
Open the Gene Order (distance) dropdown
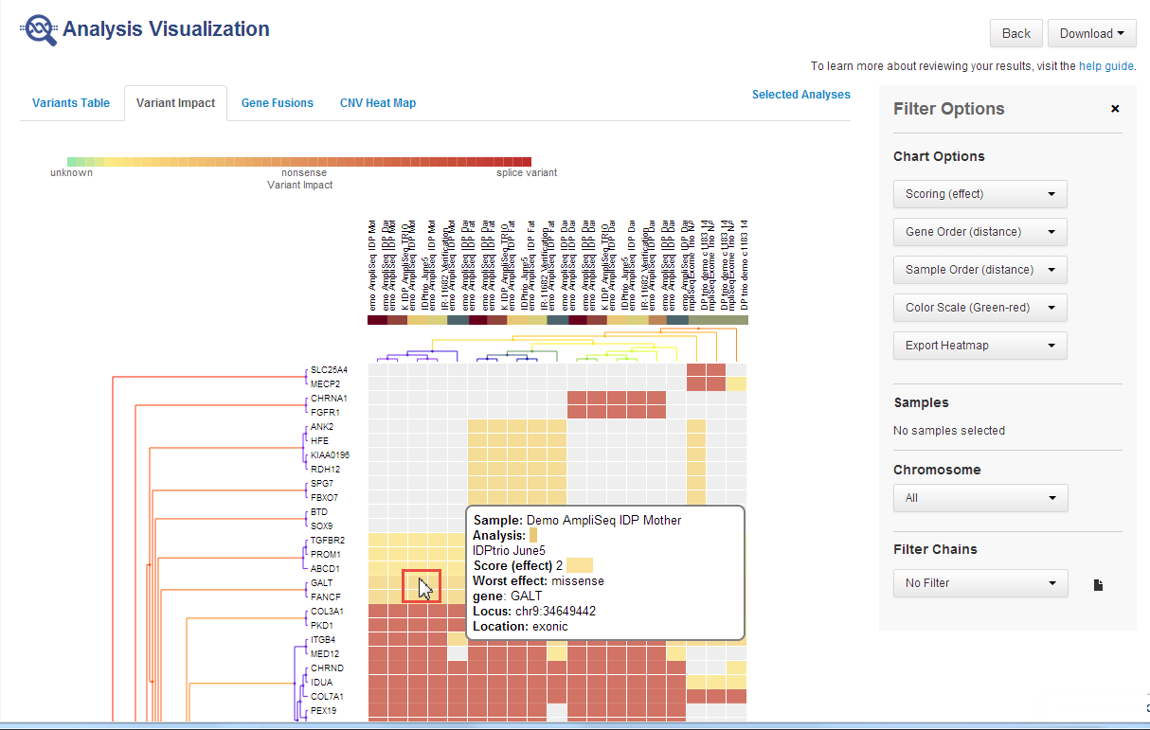979,232
